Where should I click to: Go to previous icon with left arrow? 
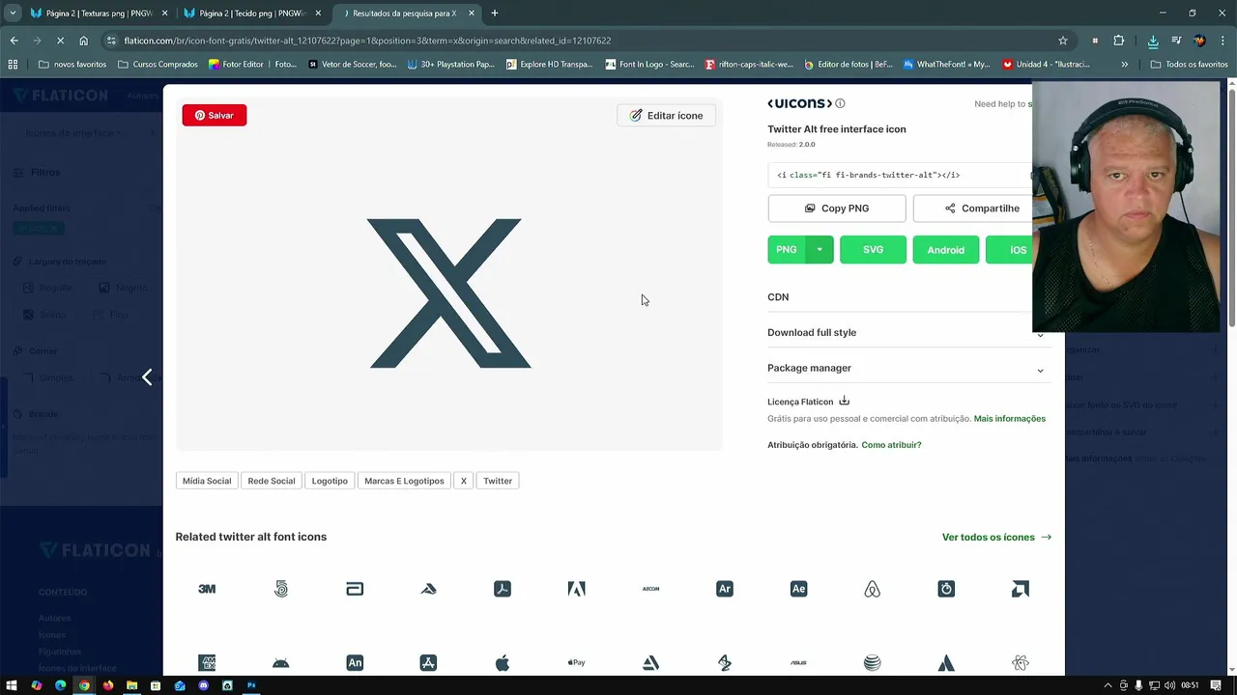click(x=147, y=377)
